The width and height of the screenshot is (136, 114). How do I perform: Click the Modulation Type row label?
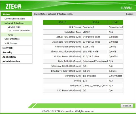pos(72,32)
